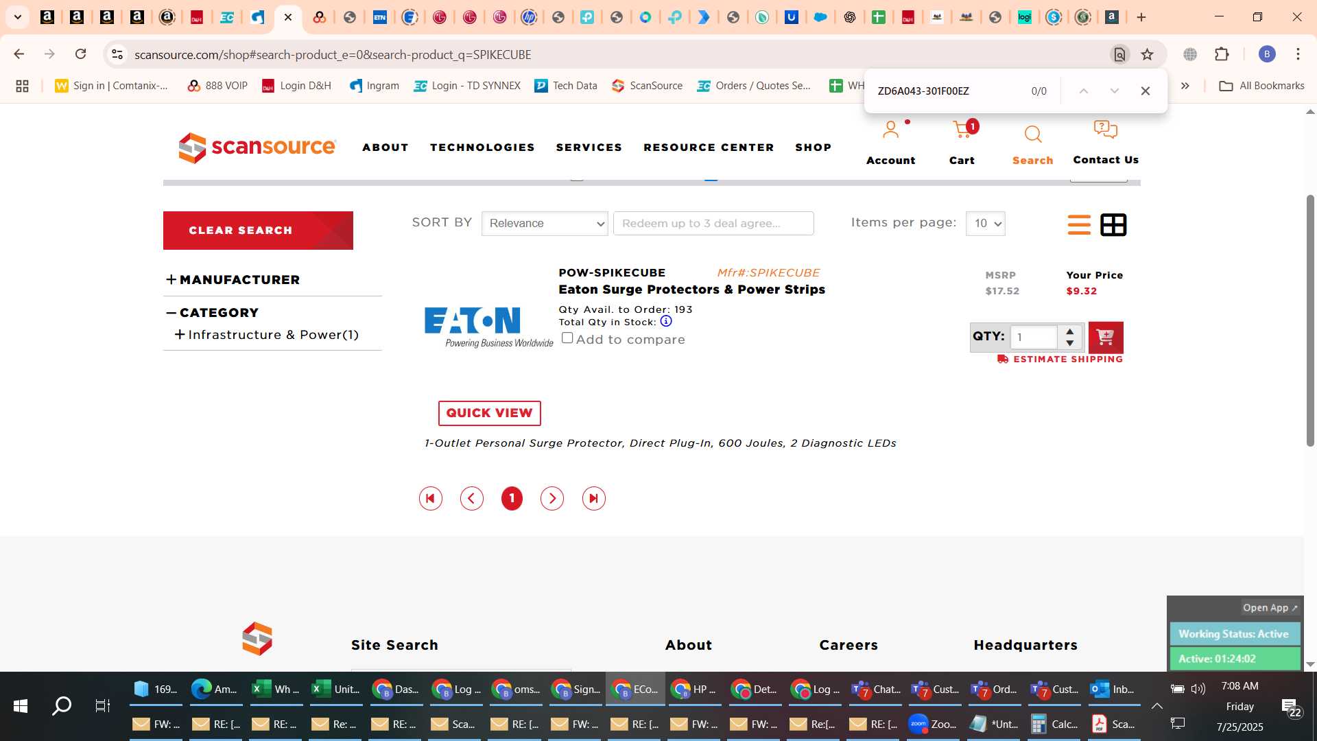Go to next results page
The image size is (1317, 741).
pyautogui.click(x=552, y=498)
